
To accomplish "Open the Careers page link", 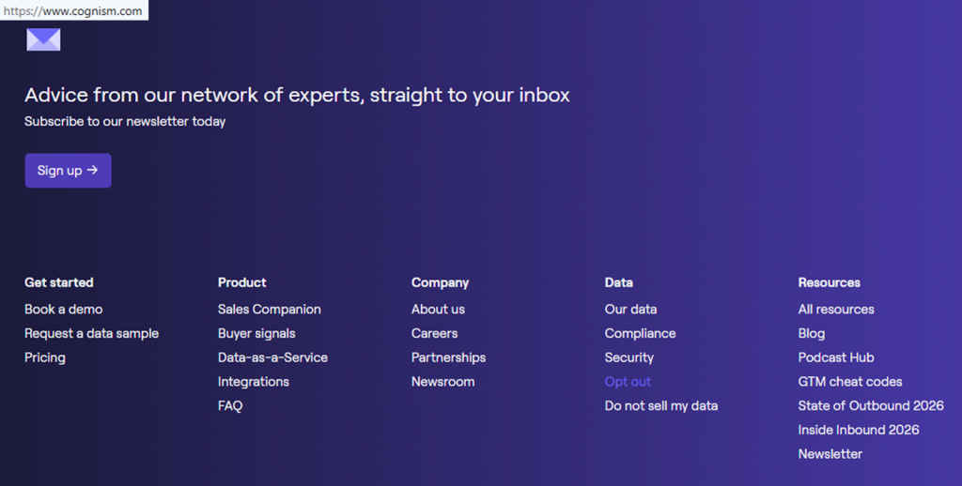I will tap(434, 334).
